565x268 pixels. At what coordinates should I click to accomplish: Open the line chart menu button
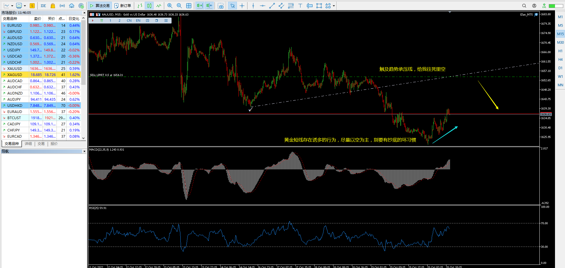click(x=6, y=6)
